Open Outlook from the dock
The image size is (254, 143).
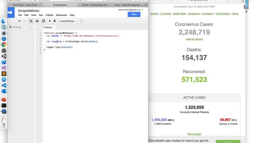(4, 91)
